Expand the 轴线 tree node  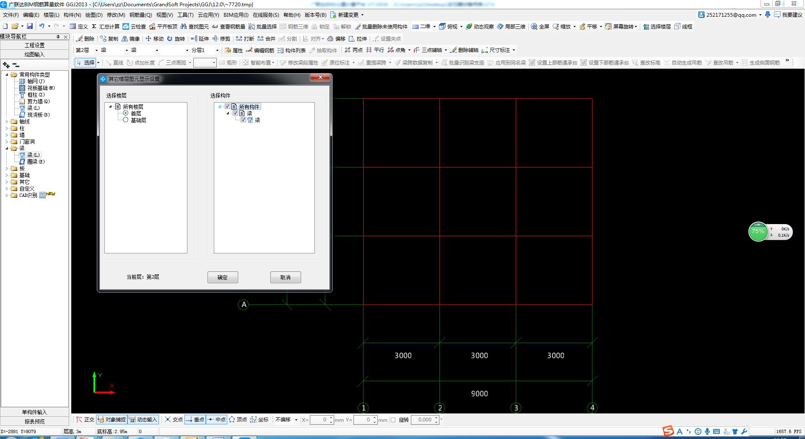[7, 121]
